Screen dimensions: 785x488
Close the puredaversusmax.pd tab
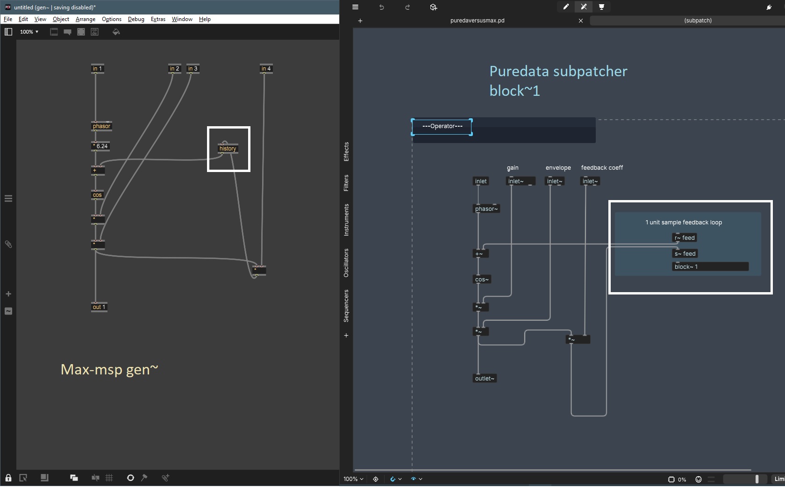pyautogui.click(x=581, y=21)
